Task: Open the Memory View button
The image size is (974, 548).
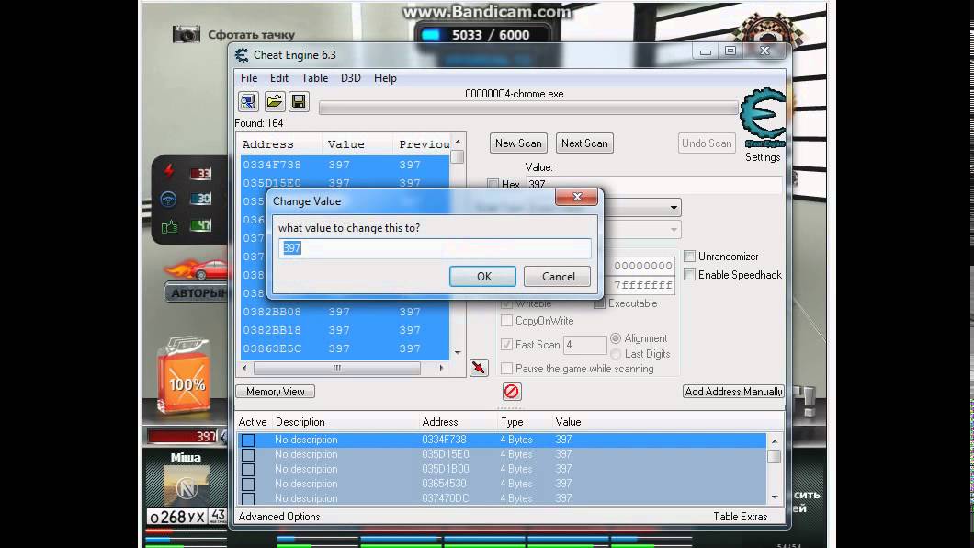Action: click(x=275, y=392)
